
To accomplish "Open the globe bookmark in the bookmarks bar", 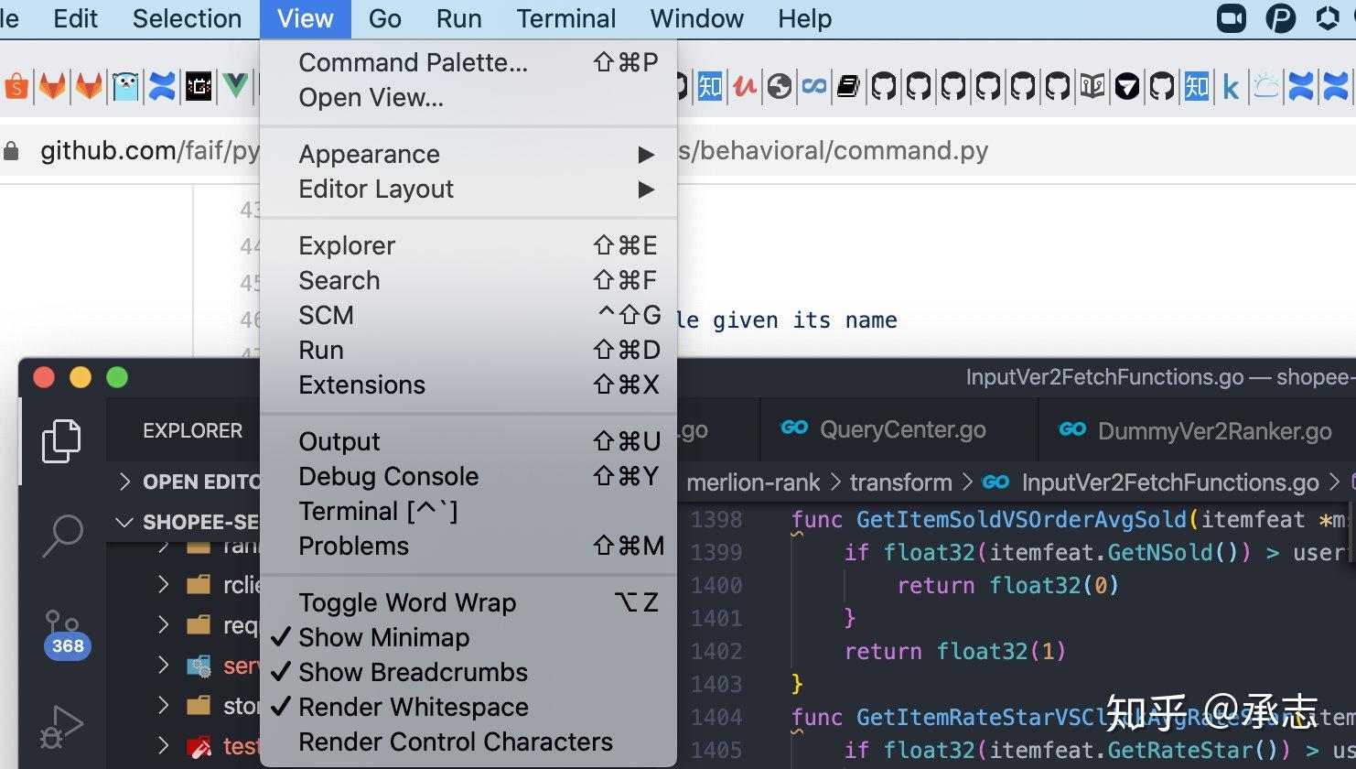I will 779,87.
